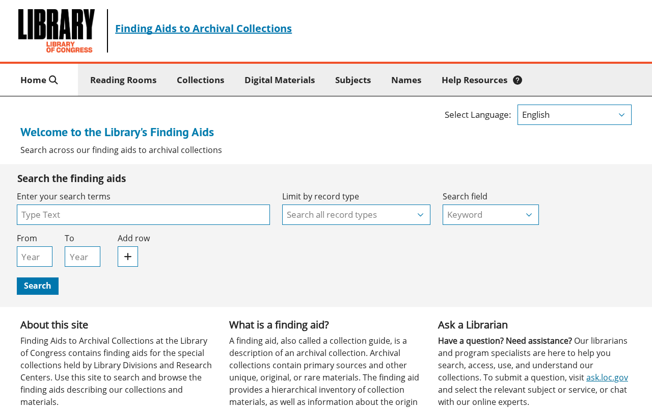This screenshot has height=408, width=652.
Task: Open the Reading Rooms menu item
Action: click(123, 80)
